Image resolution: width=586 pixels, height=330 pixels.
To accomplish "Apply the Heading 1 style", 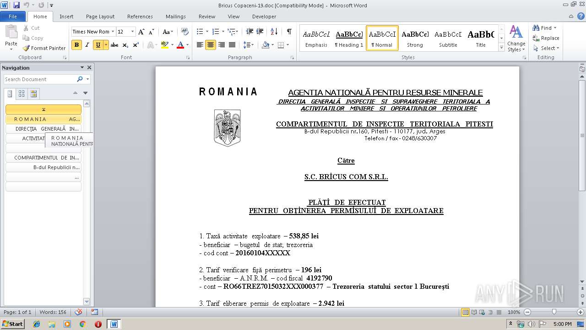I will coord(349,38).
